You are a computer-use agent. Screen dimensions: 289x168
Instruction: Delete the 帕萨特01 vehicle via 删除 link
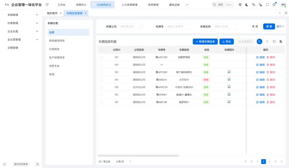pos(272,102)
